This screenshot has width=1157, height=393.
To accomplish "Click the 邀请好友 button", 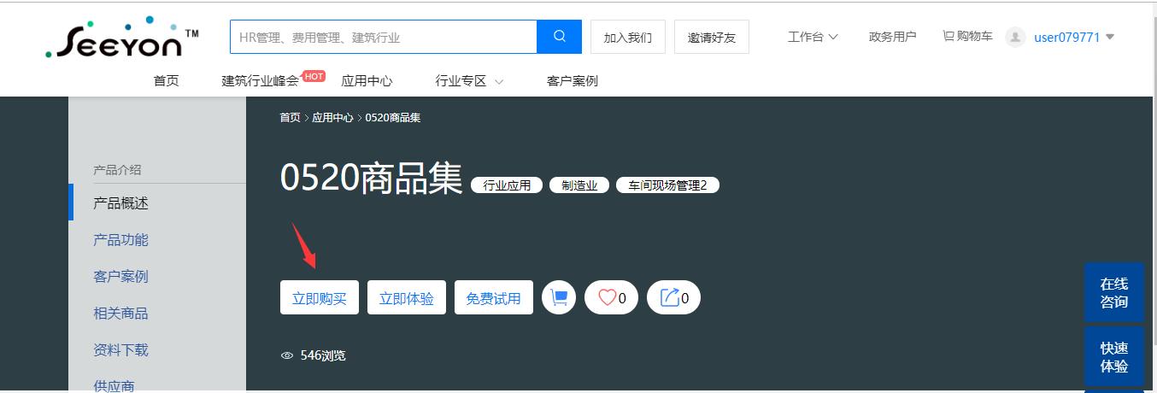I will pyautogui.click(x=712, y=37).
